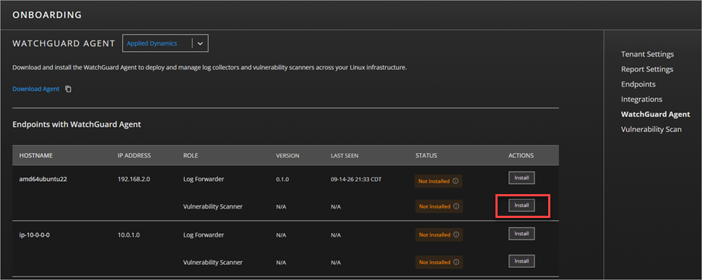Click the Endpoints with WatchGuard Agent heading
The width and height of the screenshot is (702, 280).
77,125
